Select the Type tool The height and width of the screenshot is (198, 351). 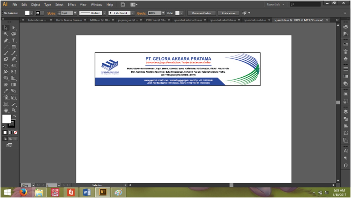pyautogui.click(x=14, y=41)
